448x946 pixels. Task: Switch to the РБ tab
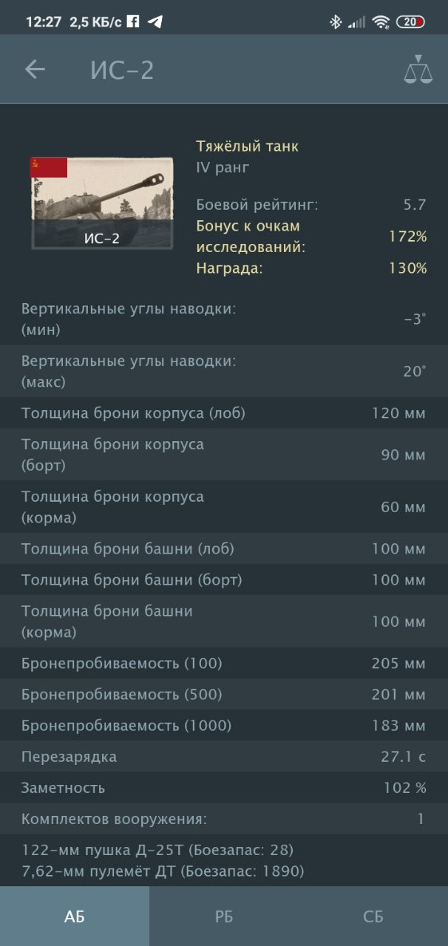(x=224, y=916)
